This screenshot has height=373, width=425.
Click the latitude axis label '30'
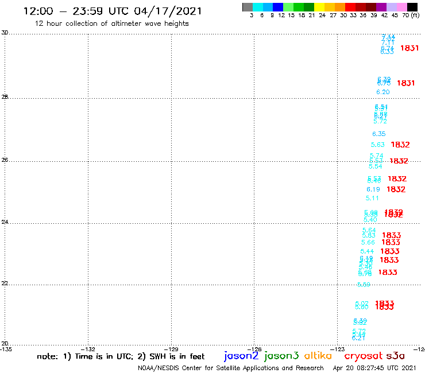[5, 33]
